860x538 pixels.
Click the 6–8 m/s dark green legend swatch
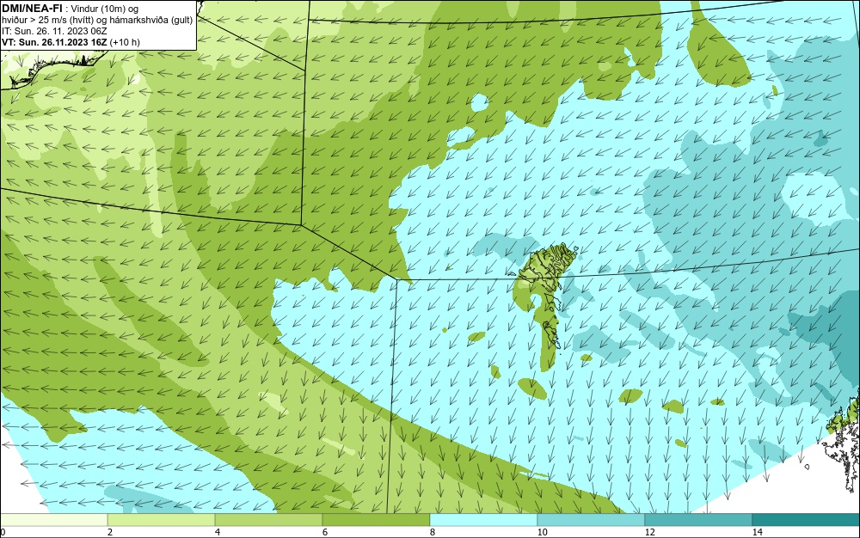[x=377, y=519]
